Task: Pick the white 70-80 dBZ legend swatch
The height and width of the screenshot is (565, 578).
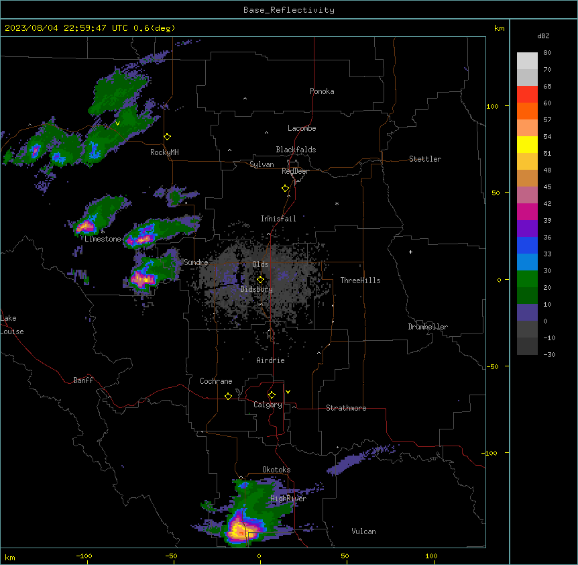Action: [x=527, y=61]
